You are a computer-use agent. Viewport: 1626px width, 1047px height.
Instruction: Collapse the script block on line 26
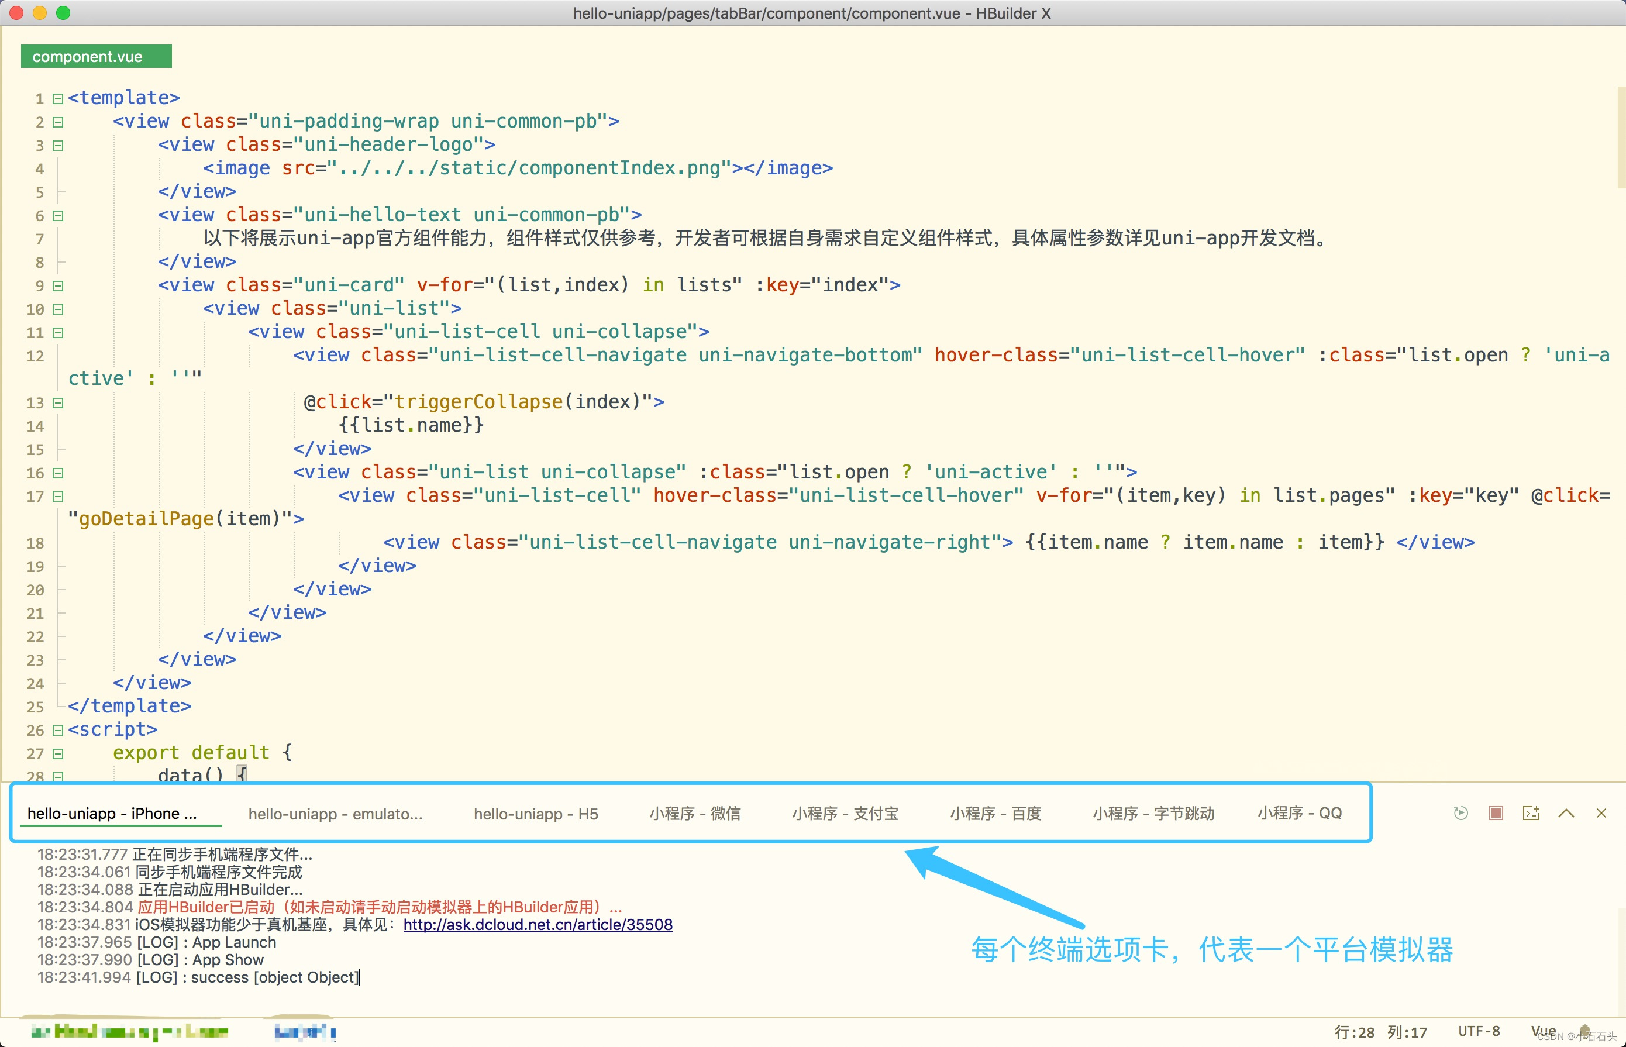pyautogui.click(x=58, y=730)
